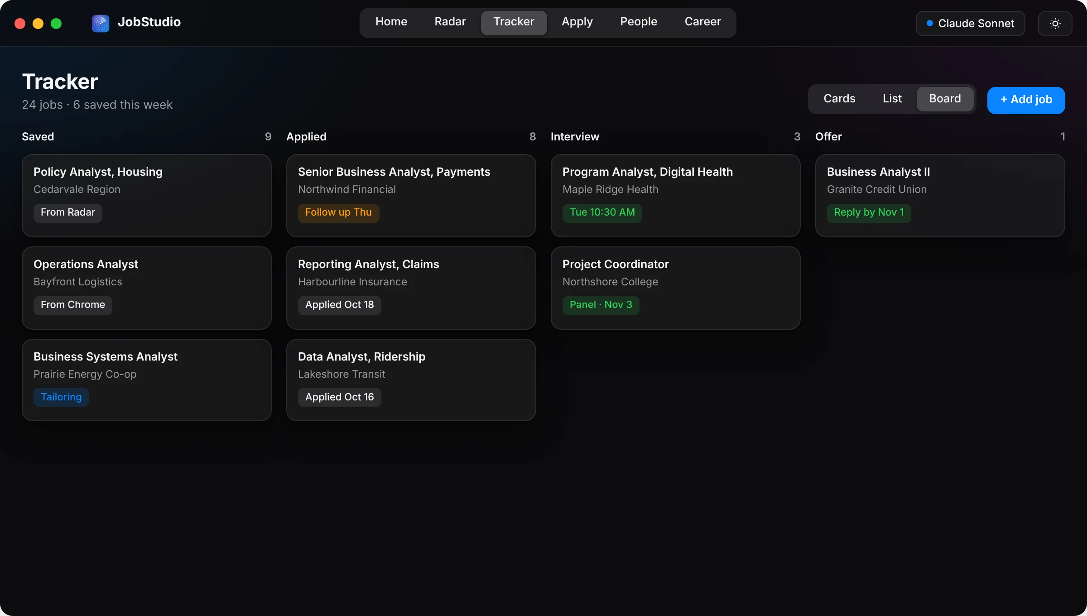Click the From Radar tag
The width and height of the screenshot is (1087, 616).
tap(68, 213)
